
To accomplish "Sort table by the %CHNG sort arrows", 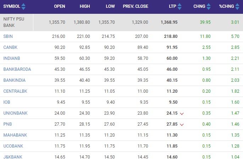I will coord(237,6).
